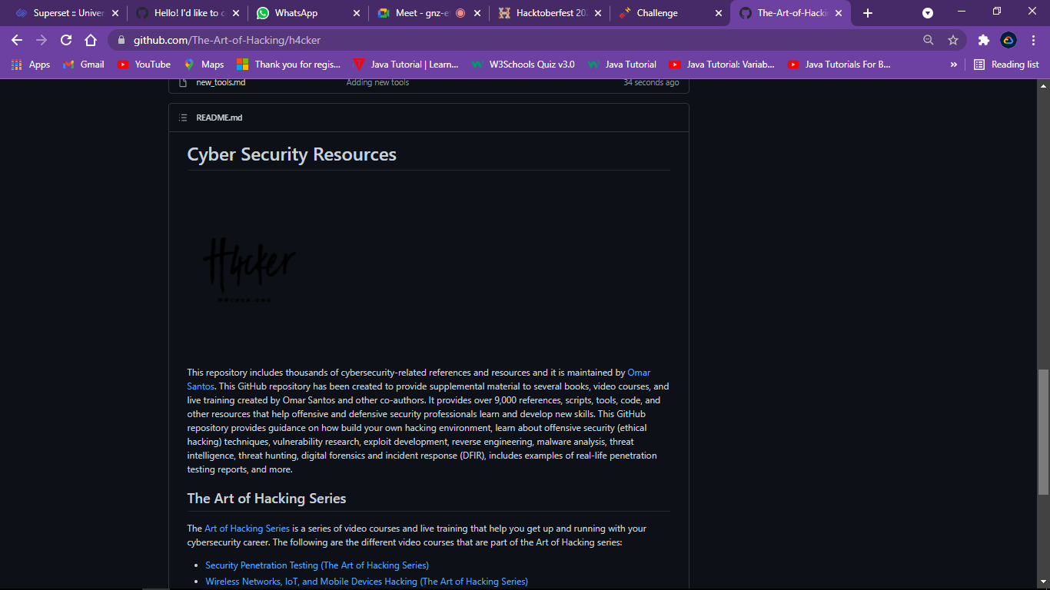This screenshot has width=1050, height=590.
Task: Click the page vertical scrollbar thumb
Action: (x=1043, y=432)
